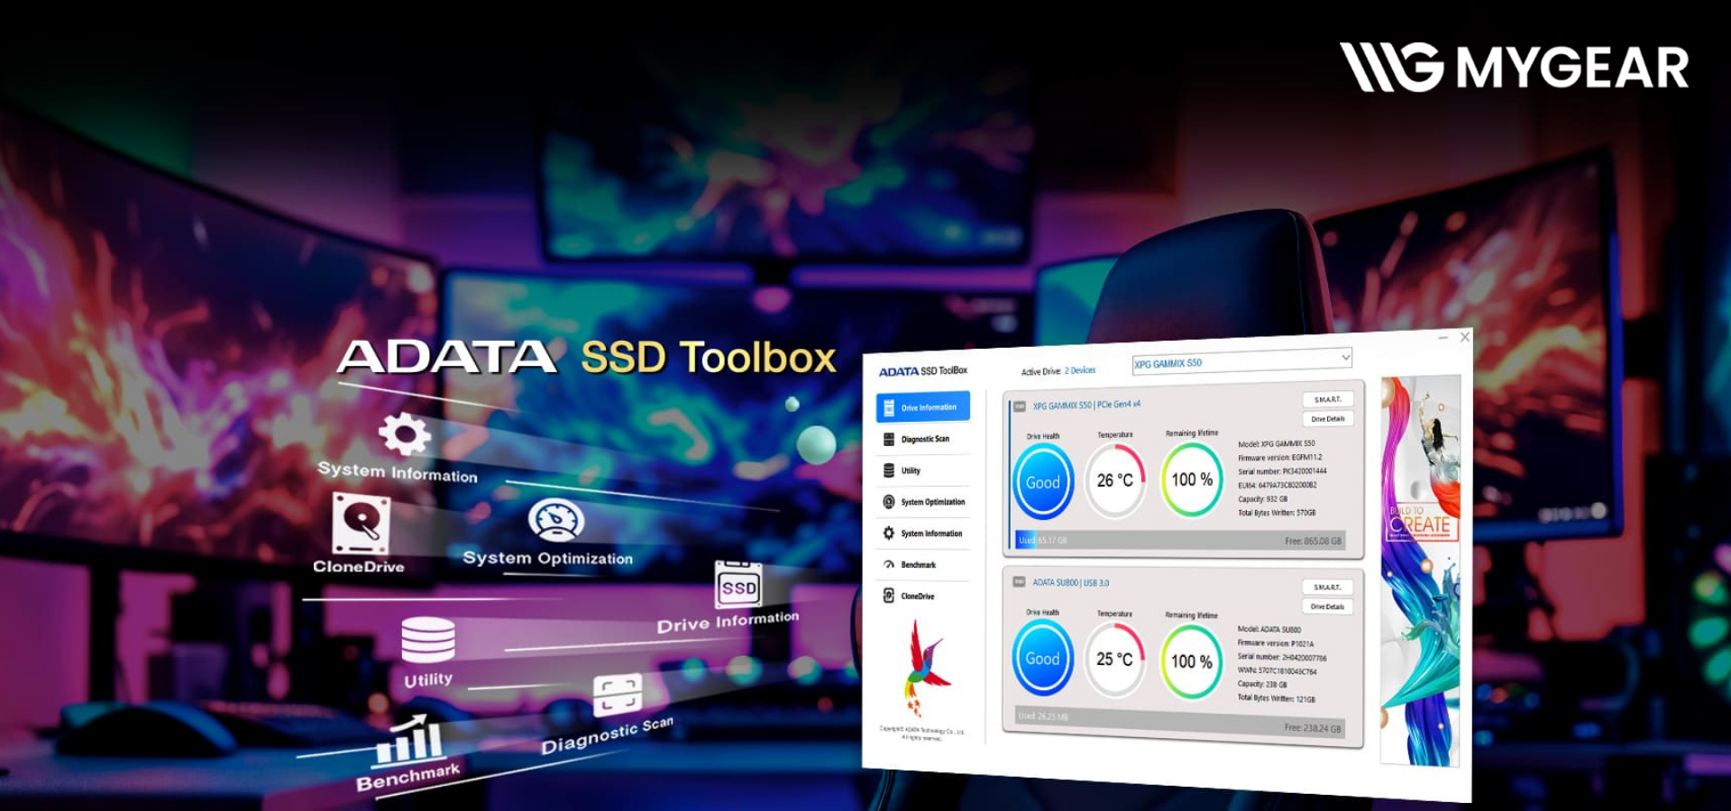Click the large bar-chart Benchmark icon

(411, 741)
